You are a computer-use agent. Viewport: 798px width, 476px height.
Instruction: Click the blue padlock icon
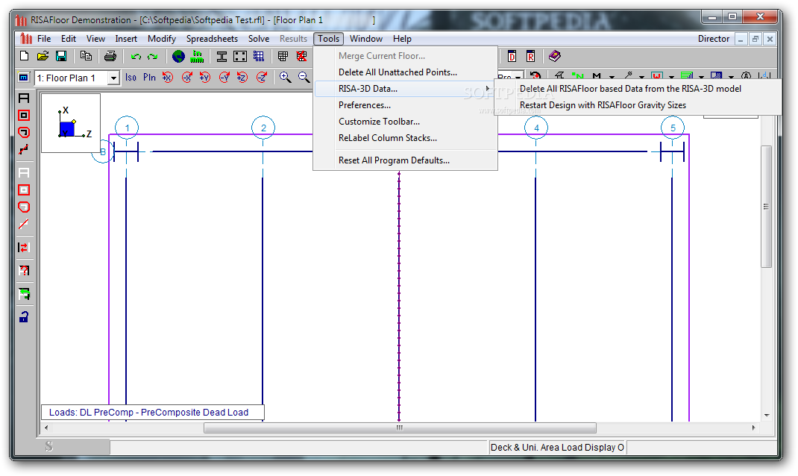24,317
